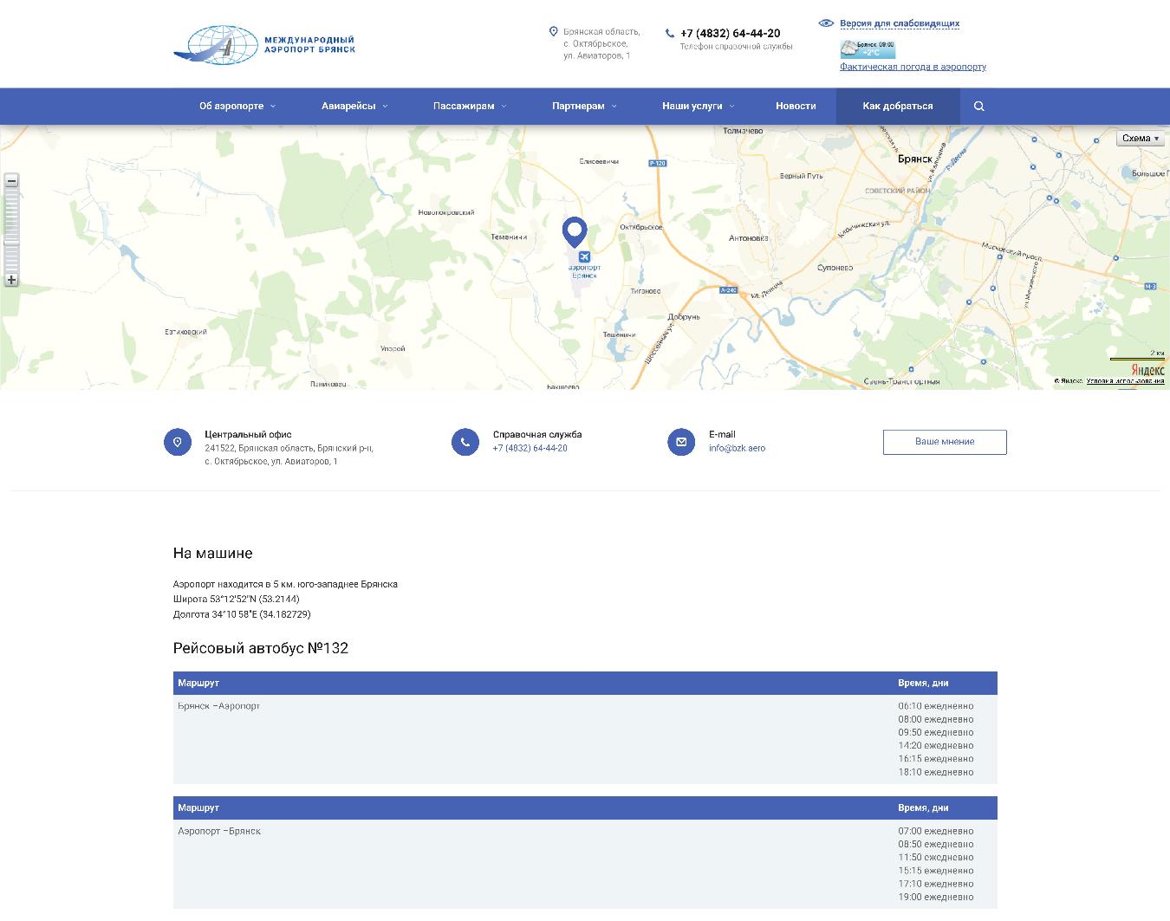Open the Yandex map terms of use link
This screenshot has width=1170, height=921.
(1126, 381)
